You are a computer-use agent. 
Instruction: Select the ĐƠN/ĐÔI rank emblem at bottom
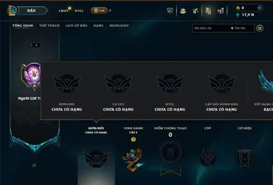[x=96, y=159]
